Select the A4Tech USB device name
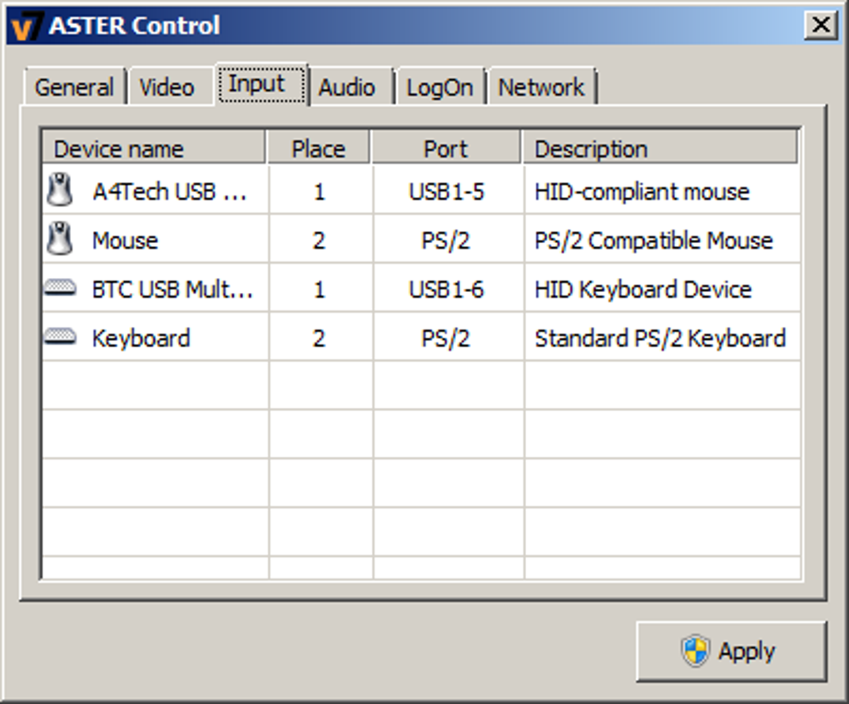This screenshot has width=849, height=704. tap(170, 191)
